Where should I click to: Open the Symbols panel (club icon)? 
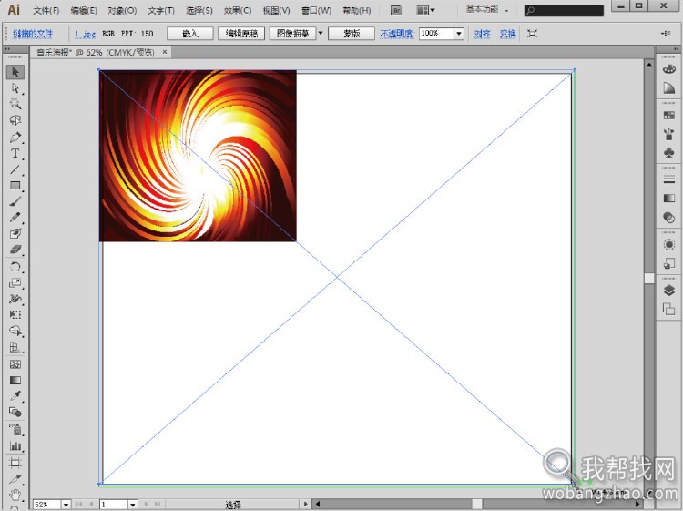668,152
